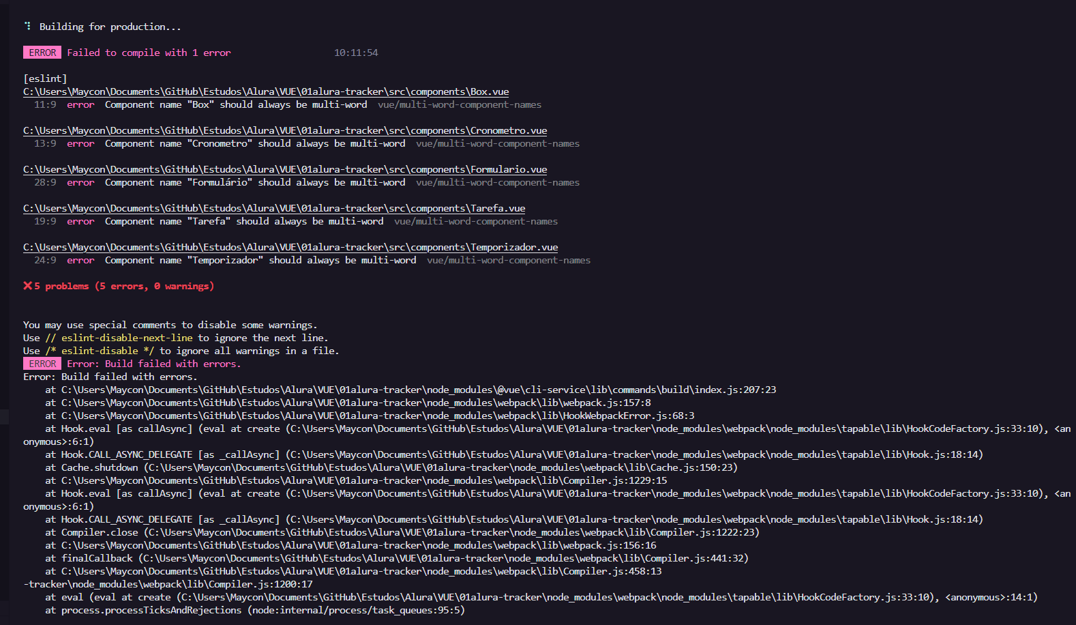Screen dimensions: 1076x625
Task: Click the stack line with 'HookWebpackError.js:68:3'
Action: tap(370, 416)
